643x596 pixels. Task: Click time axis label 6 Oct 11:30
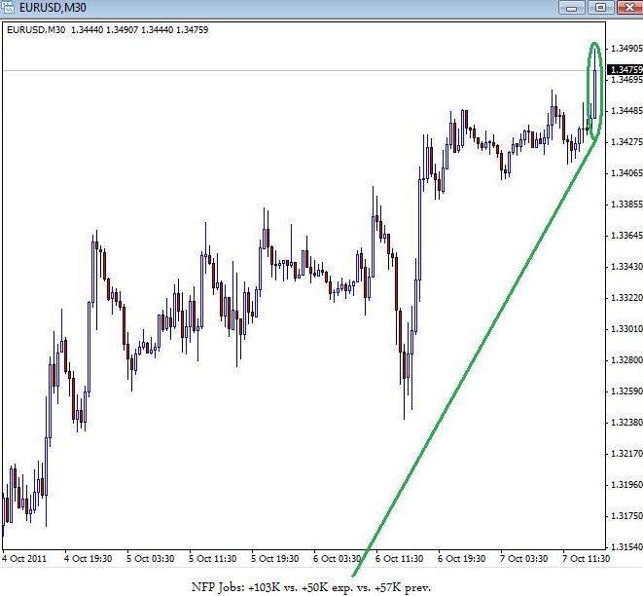[x=400, y=559]
